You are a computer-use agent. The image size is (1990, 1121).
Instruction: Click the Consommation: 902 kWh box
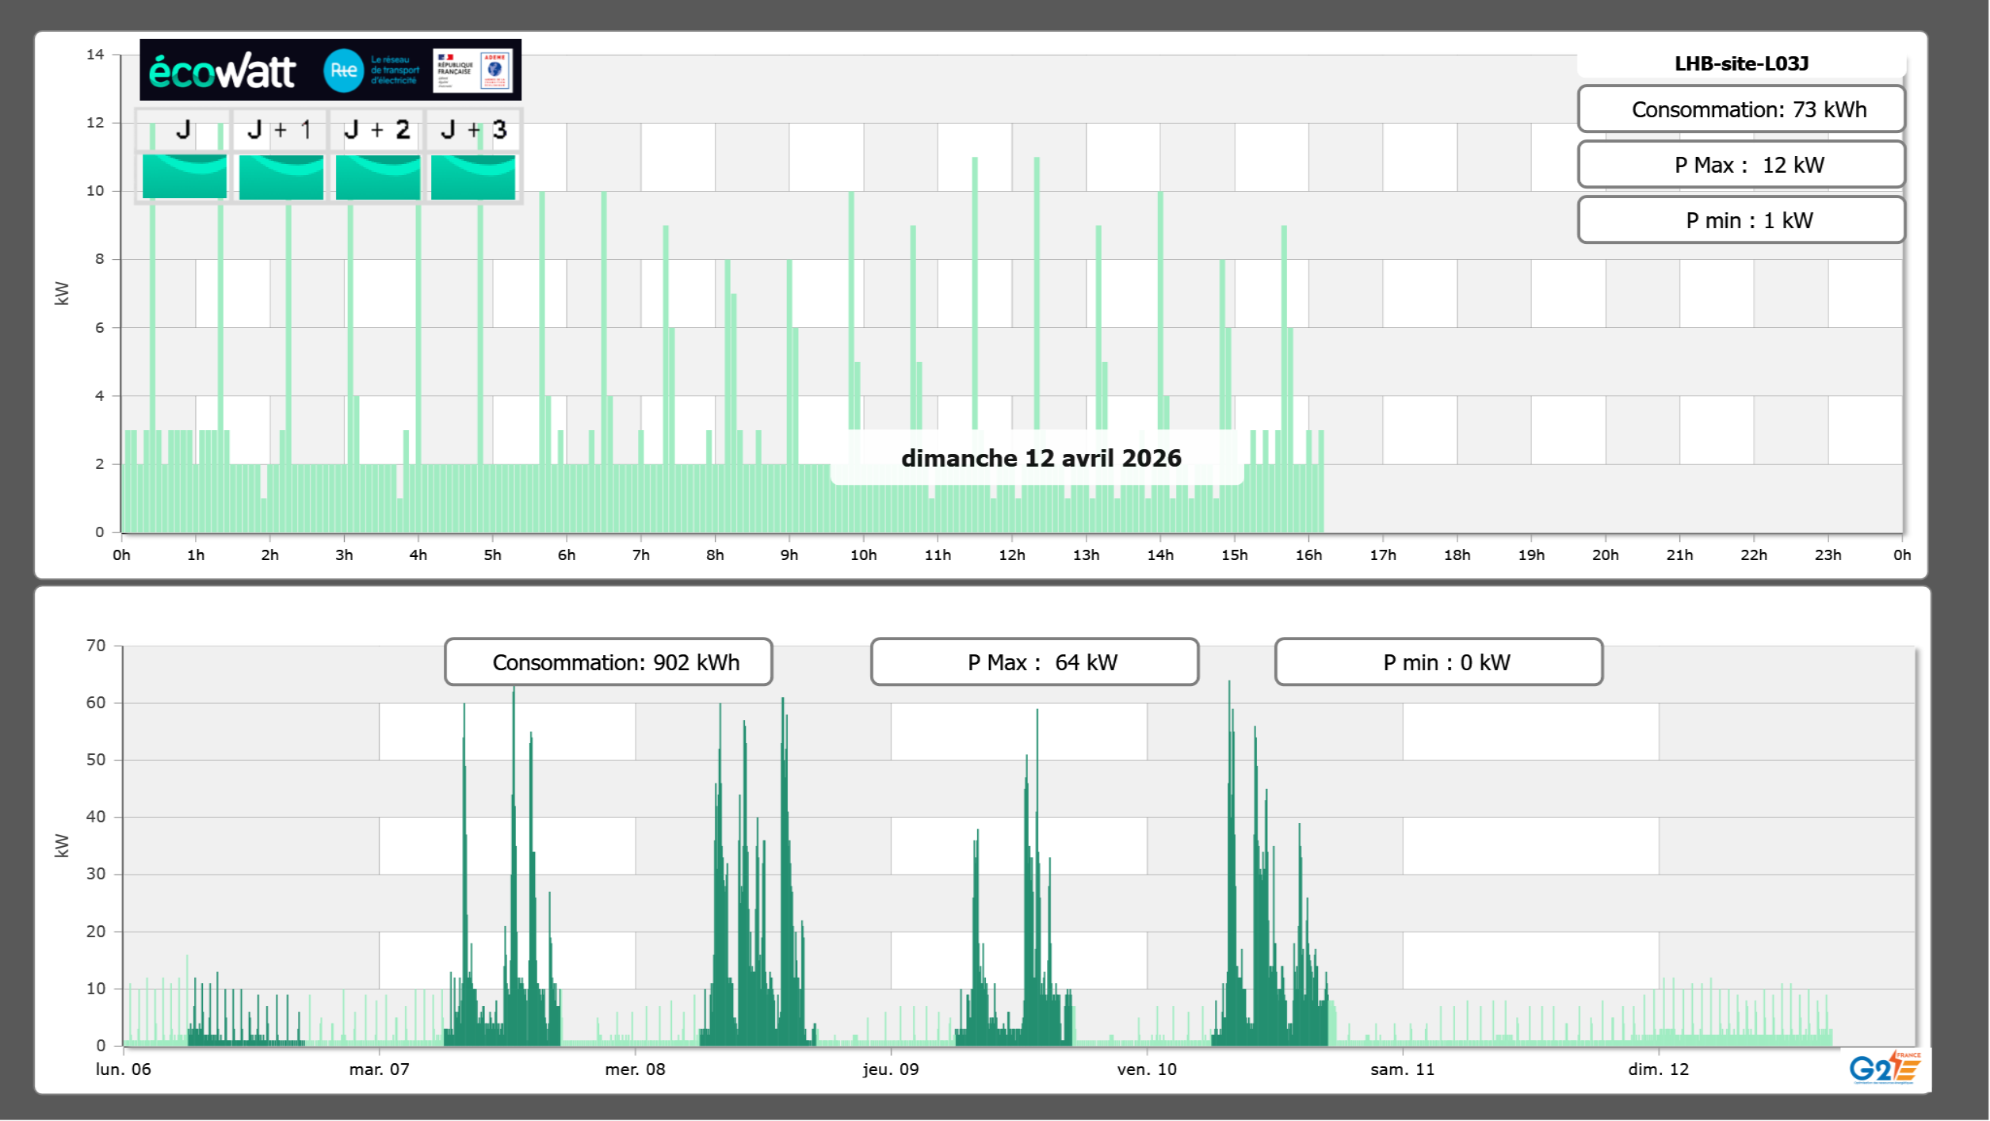click(x=608, y=662)
